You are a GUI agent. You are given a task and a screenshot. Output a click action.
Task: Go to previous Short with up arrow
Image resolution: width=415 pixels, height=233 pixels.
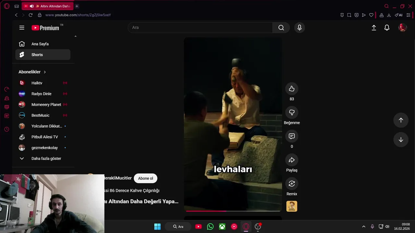click(x=401, y=120)
